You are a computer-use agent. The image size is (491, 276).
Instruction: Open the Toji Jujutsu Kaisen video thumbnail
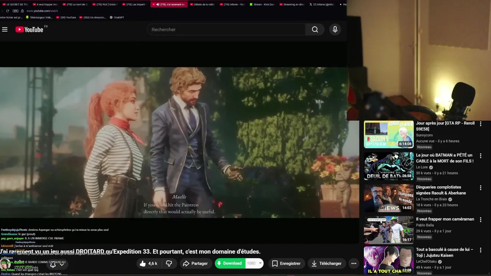389,260
